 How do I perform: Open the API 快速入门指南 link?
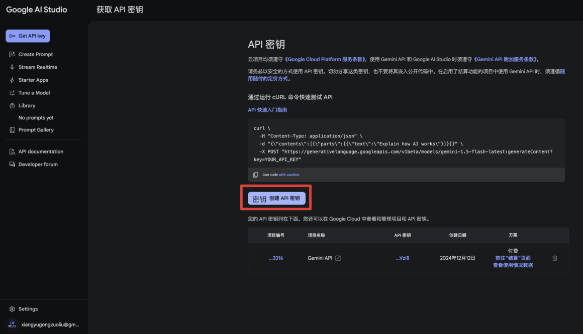point(267,110)
